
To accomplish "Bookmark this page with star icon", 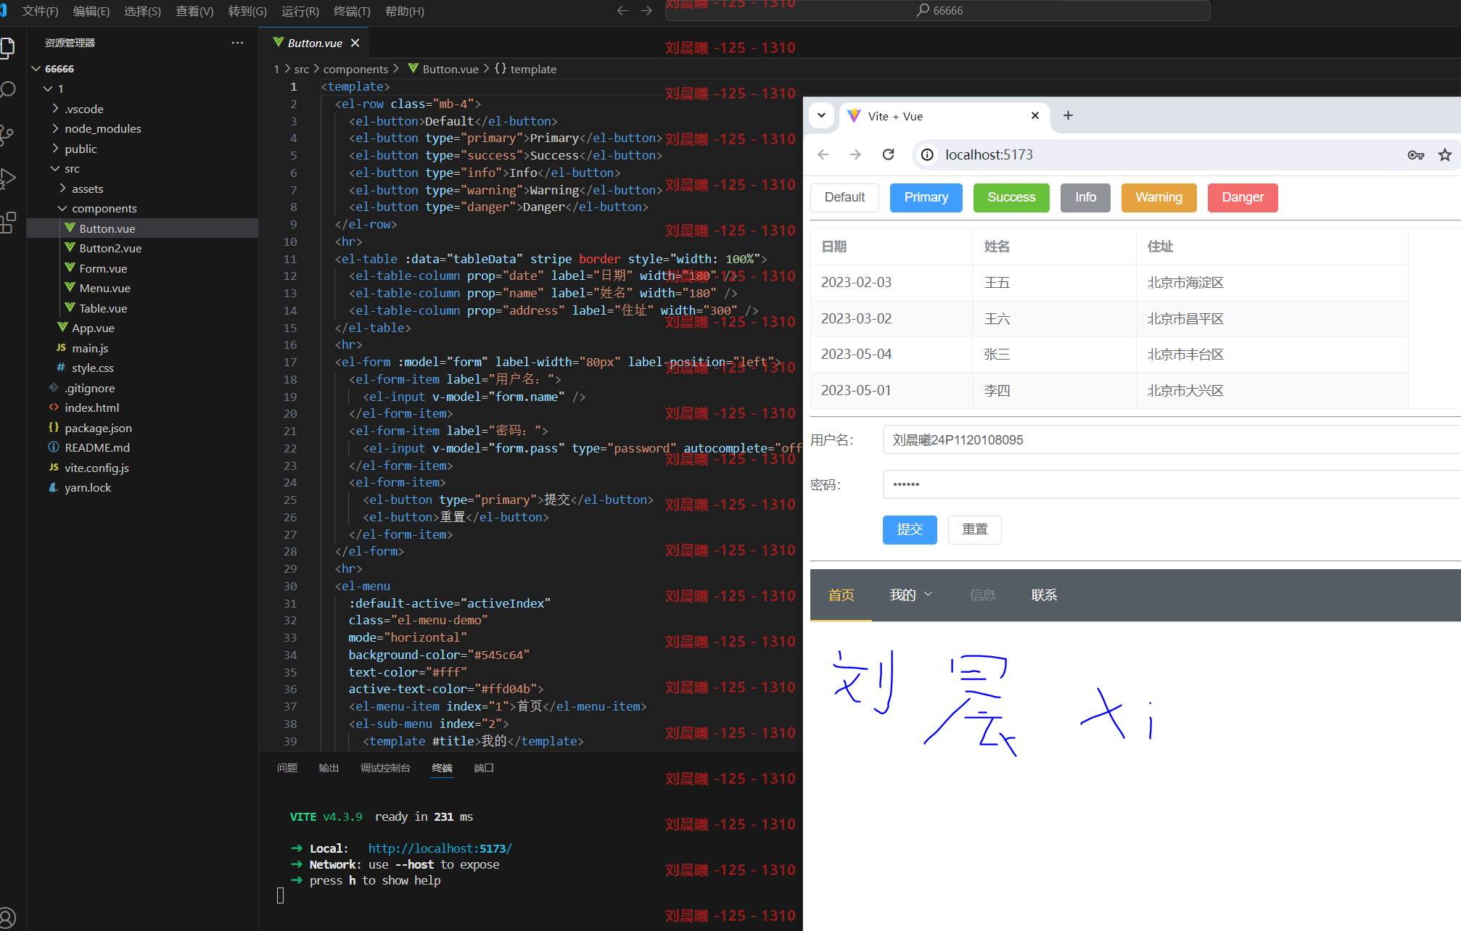I will coord(1445,154).
